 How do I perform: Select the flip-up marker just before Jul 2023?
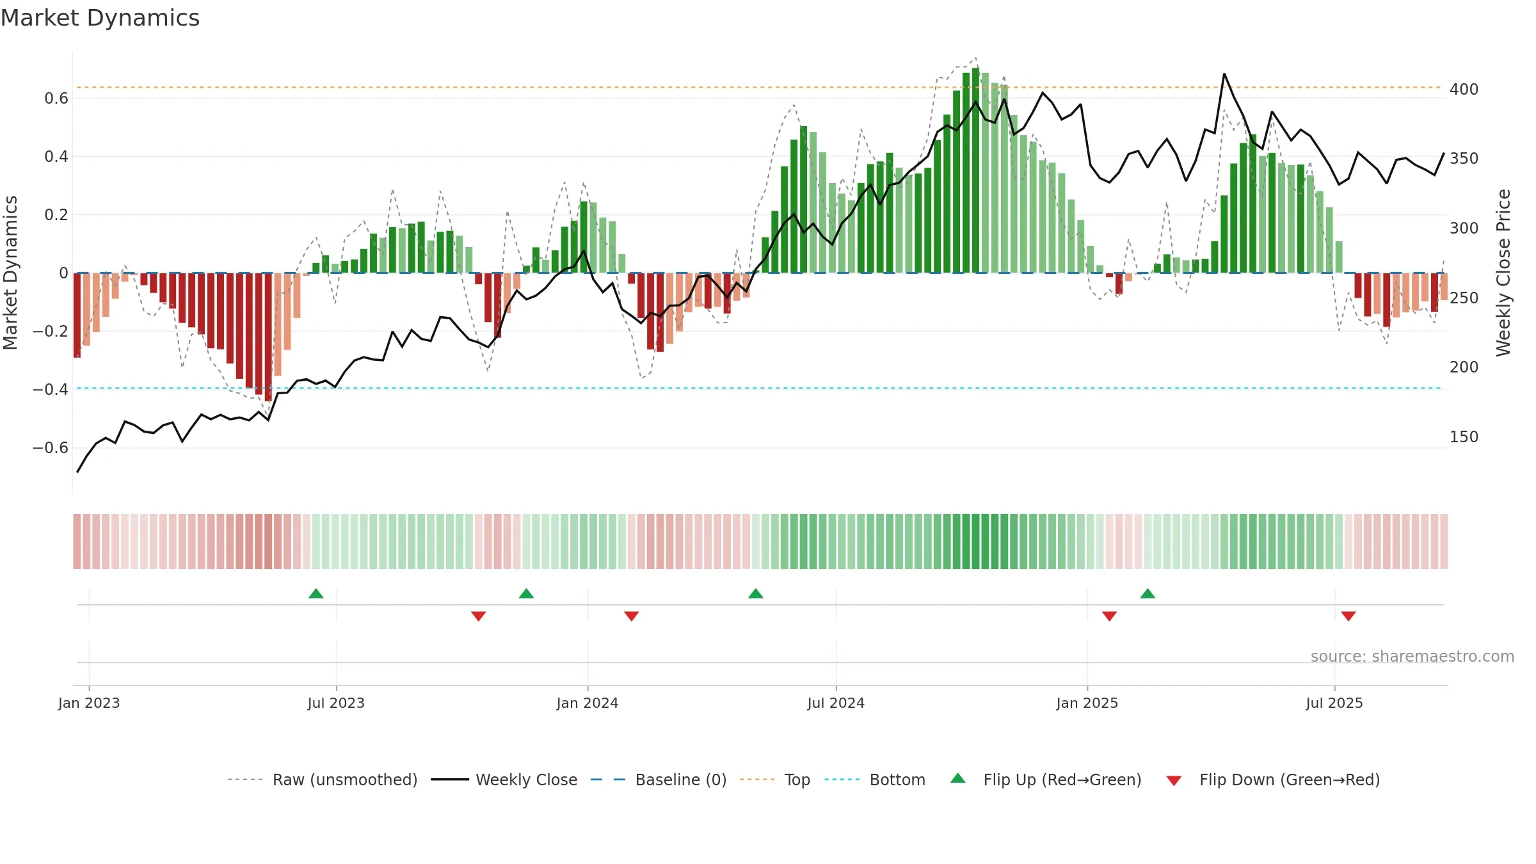(x=316, y=593)
